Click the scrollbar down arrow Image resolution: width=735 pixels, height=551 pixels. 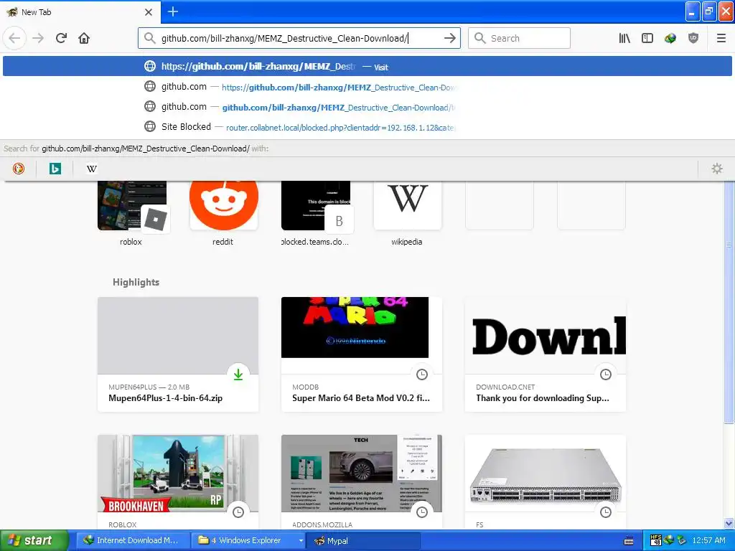click(x=729, y=523)
